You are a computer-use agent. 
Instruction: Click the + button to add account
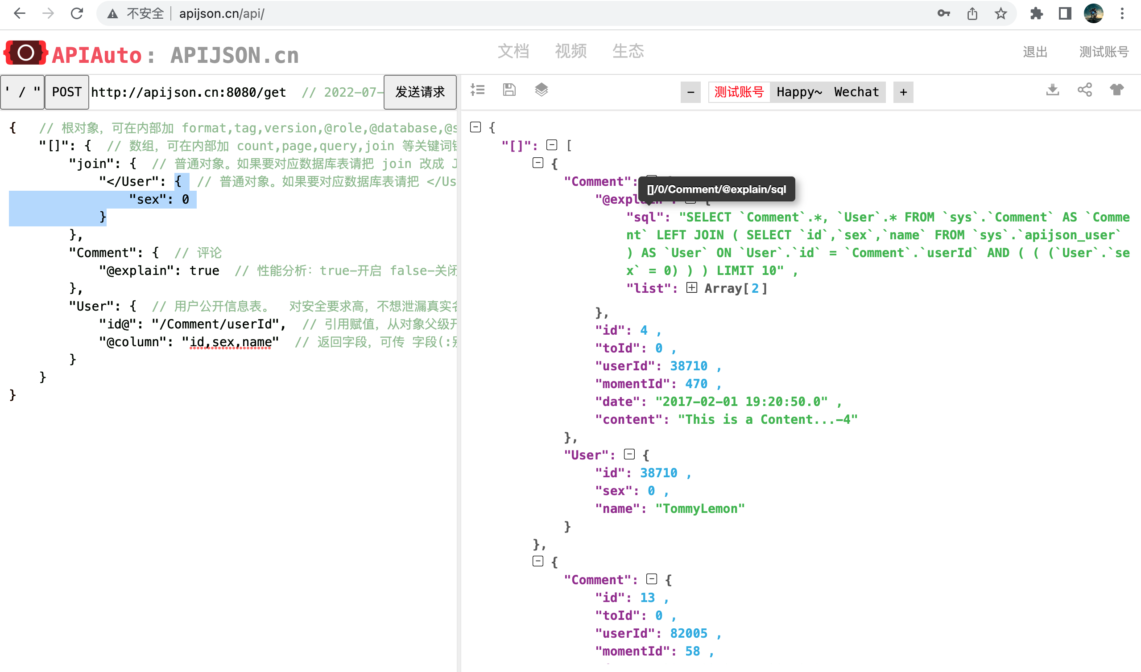[x=903, y=92]
